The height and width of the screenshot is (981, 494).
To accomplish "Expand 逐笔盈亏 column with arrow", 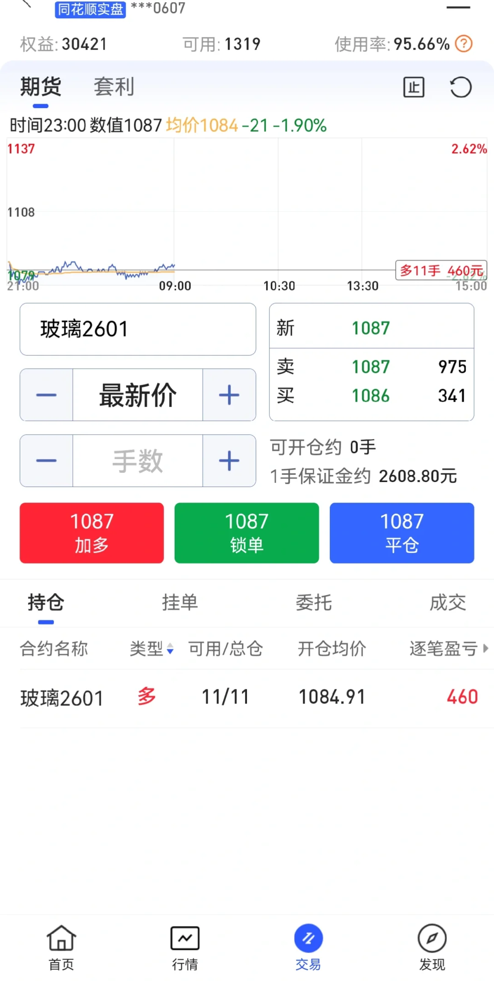I will point(485,648).
